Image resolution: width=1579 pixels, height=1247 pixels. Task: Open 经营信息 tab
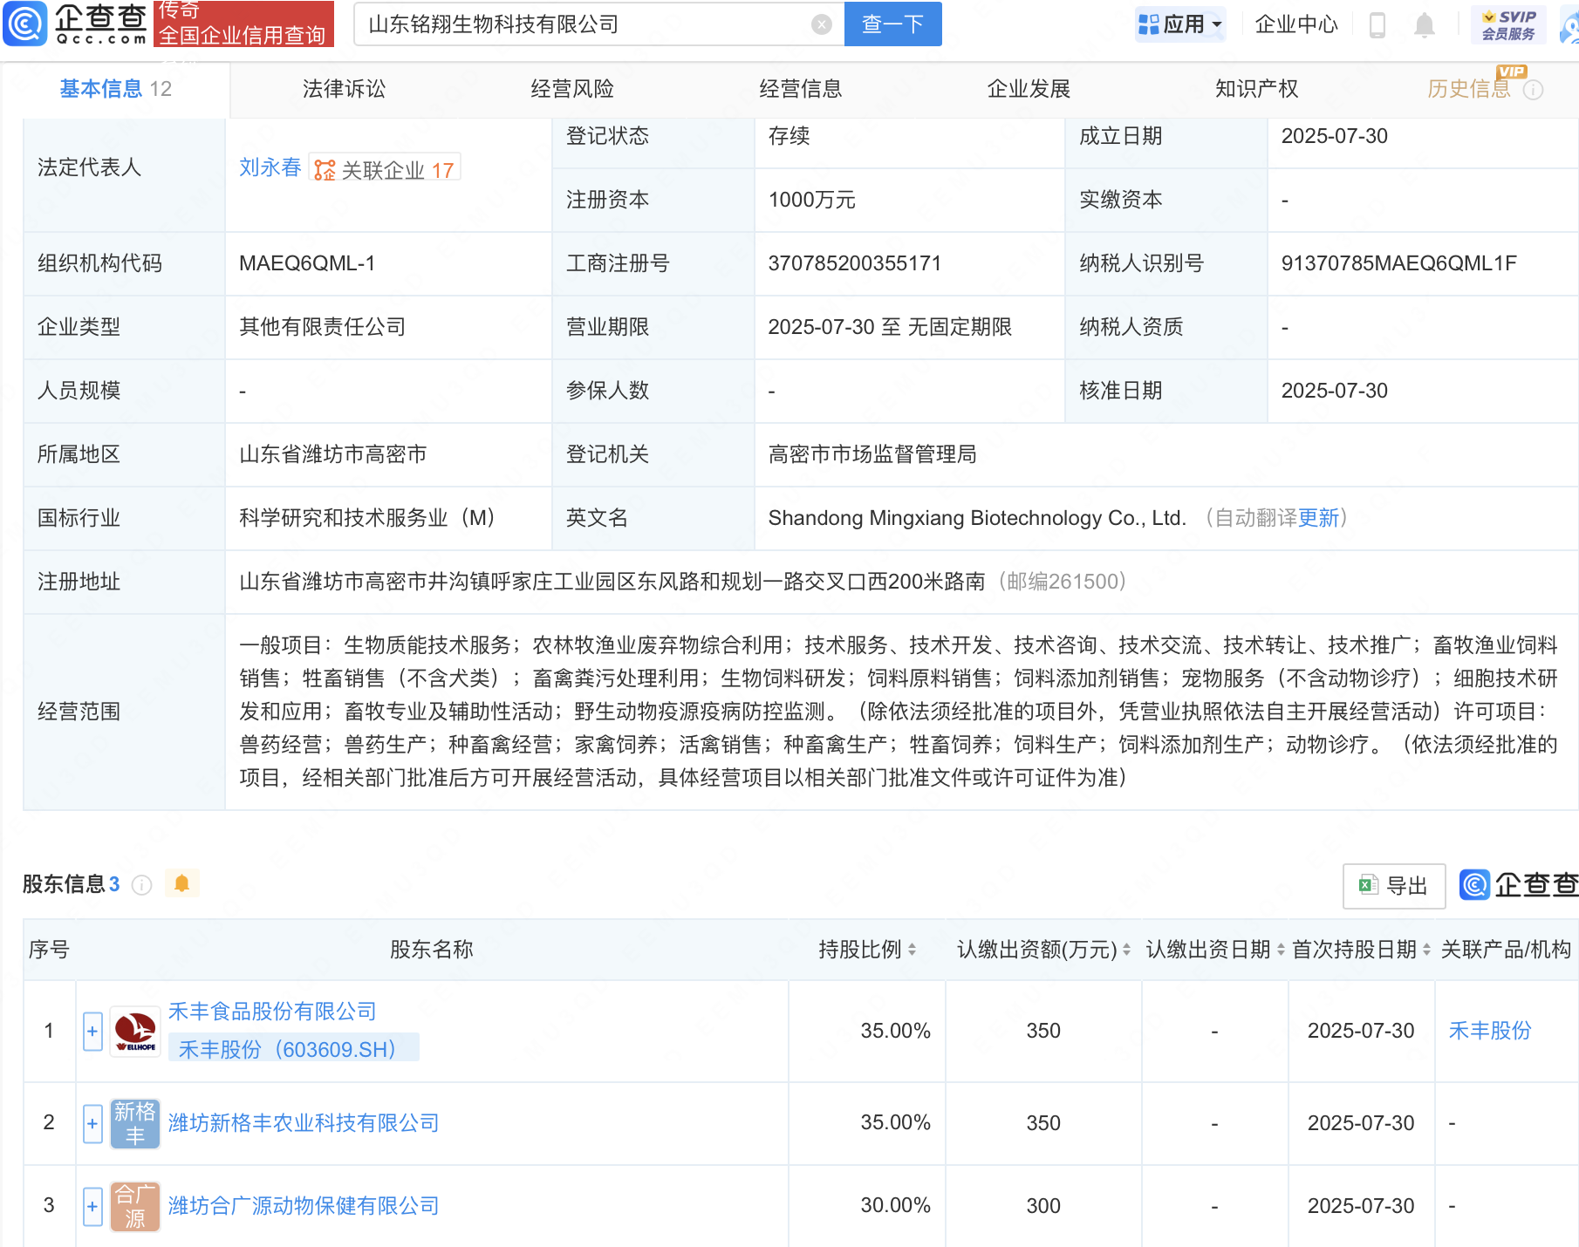click(x=801, y=89)
